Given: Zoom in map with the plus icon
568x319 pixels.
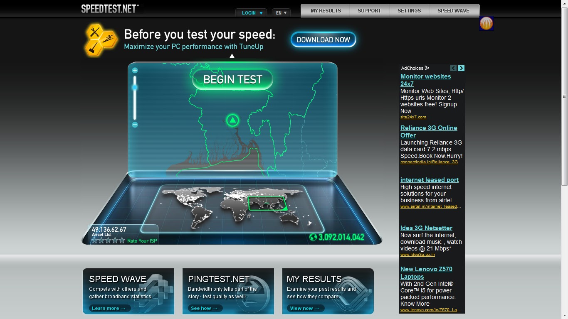Looking at the screenshot, I should 135,71.
